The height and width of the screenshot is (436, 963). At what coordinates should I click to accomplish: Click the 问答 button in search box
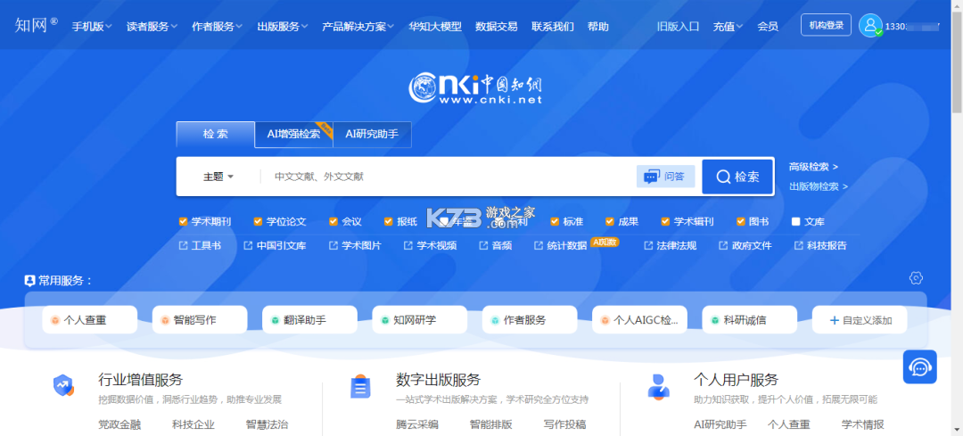coord(666,177)
